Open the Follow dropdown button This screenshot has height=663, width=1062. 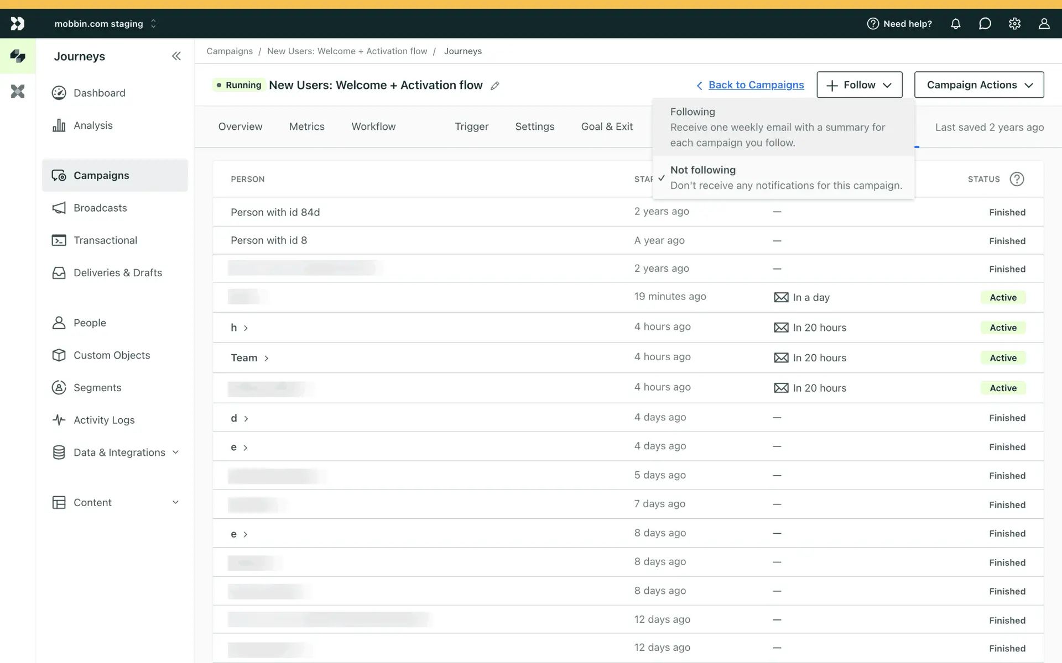[859, 85]
